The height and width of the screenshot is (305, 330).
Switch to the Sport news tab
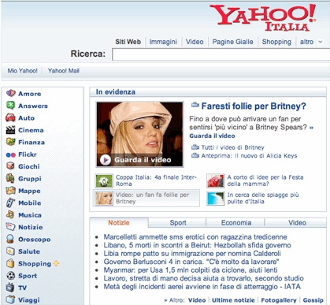pyautogui.click(x=178, y=223)
